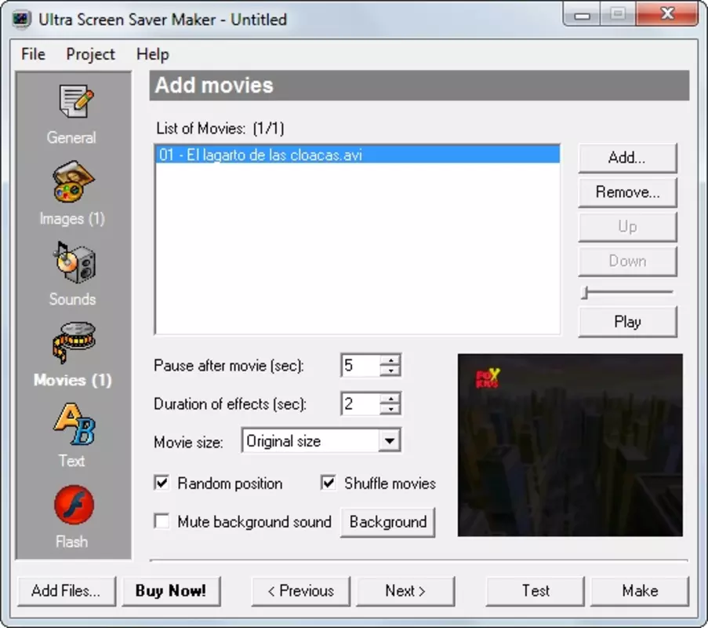
Task: Open the Flash section icon
Action: pyautogui.click(x=74, y=505)
